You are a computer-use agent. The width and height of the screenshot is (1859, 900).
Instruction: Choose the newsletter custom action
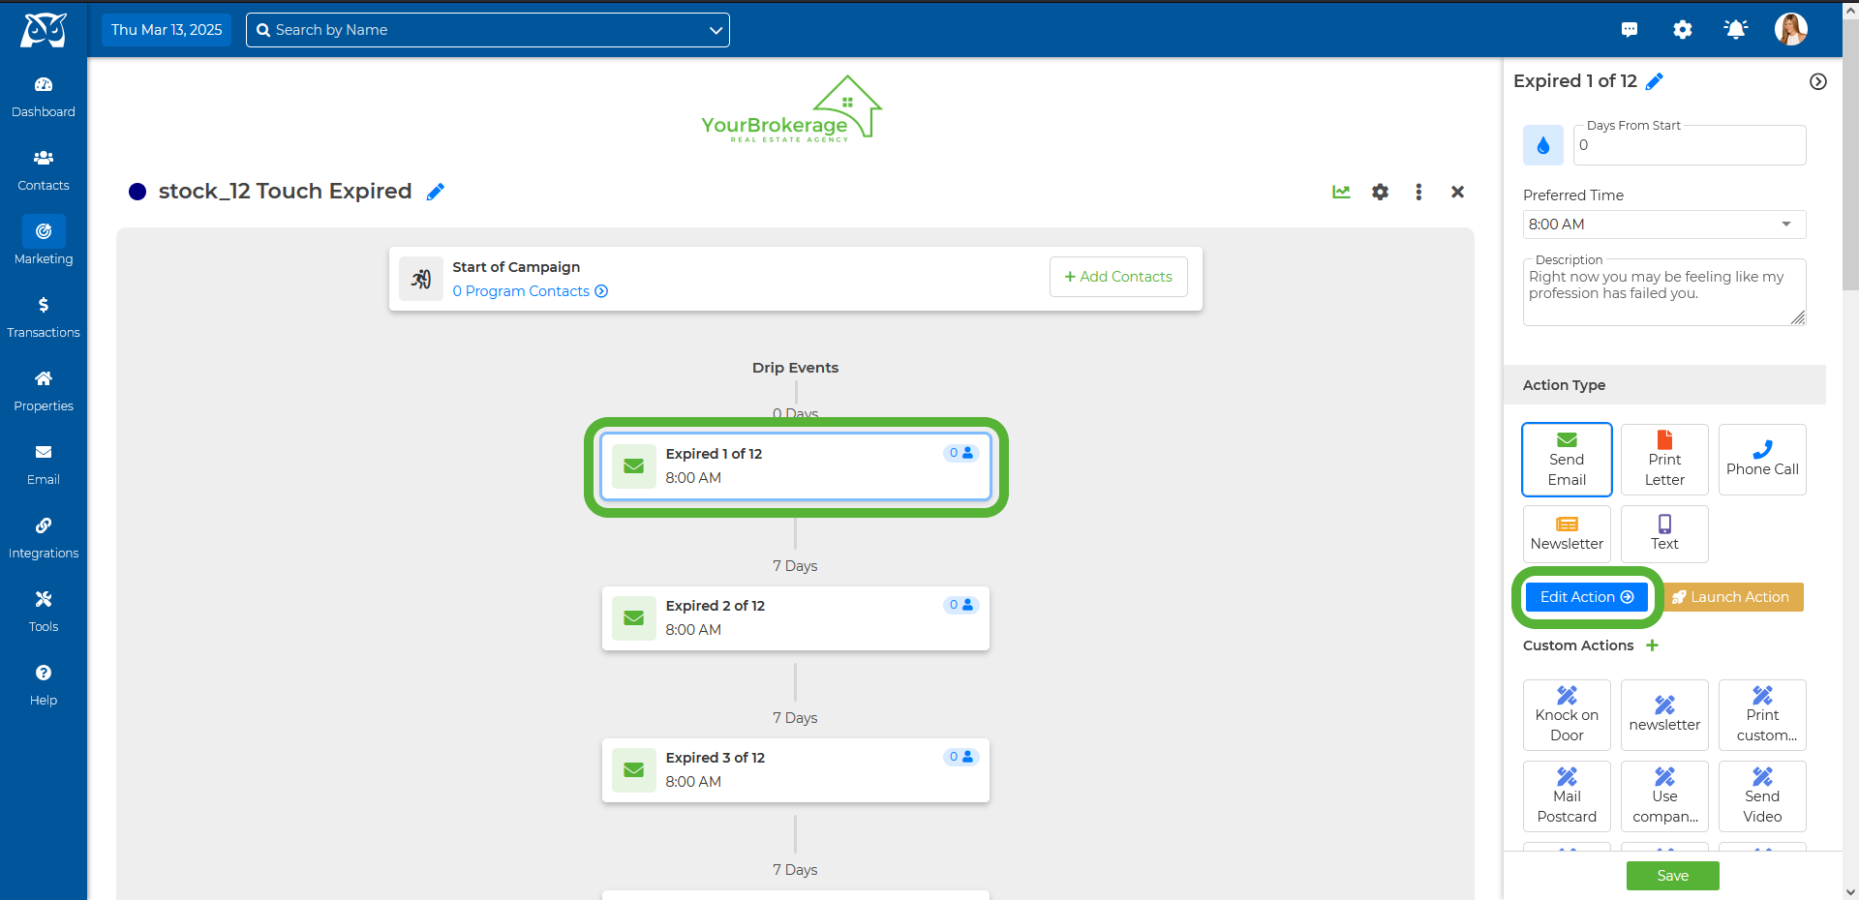tap(1664, 715)
